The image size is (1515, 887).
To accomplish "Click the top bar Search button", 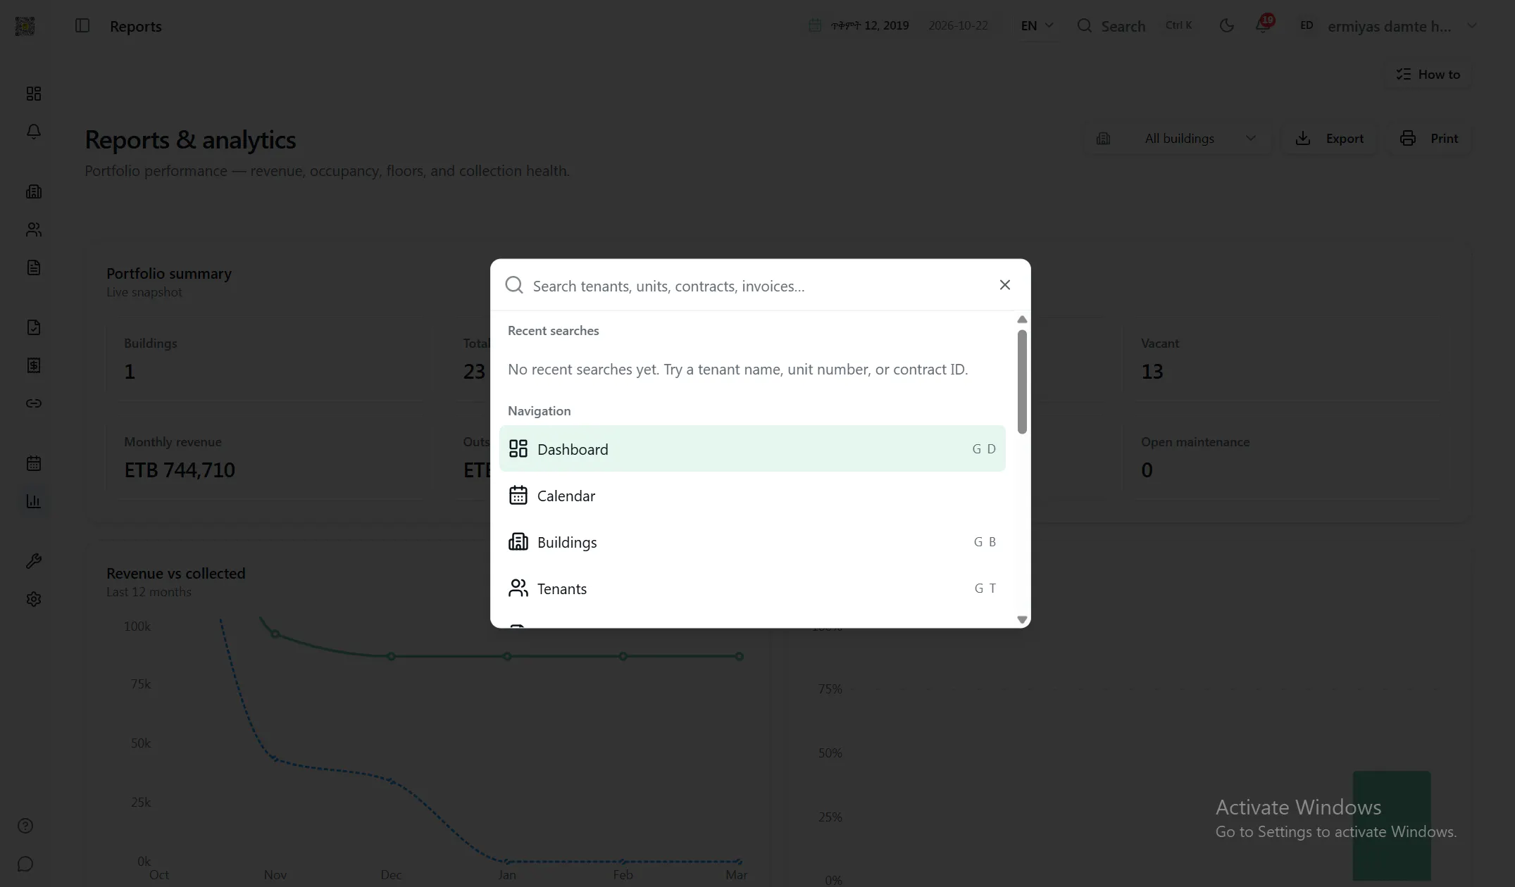I will click(x=1134, y=25).
